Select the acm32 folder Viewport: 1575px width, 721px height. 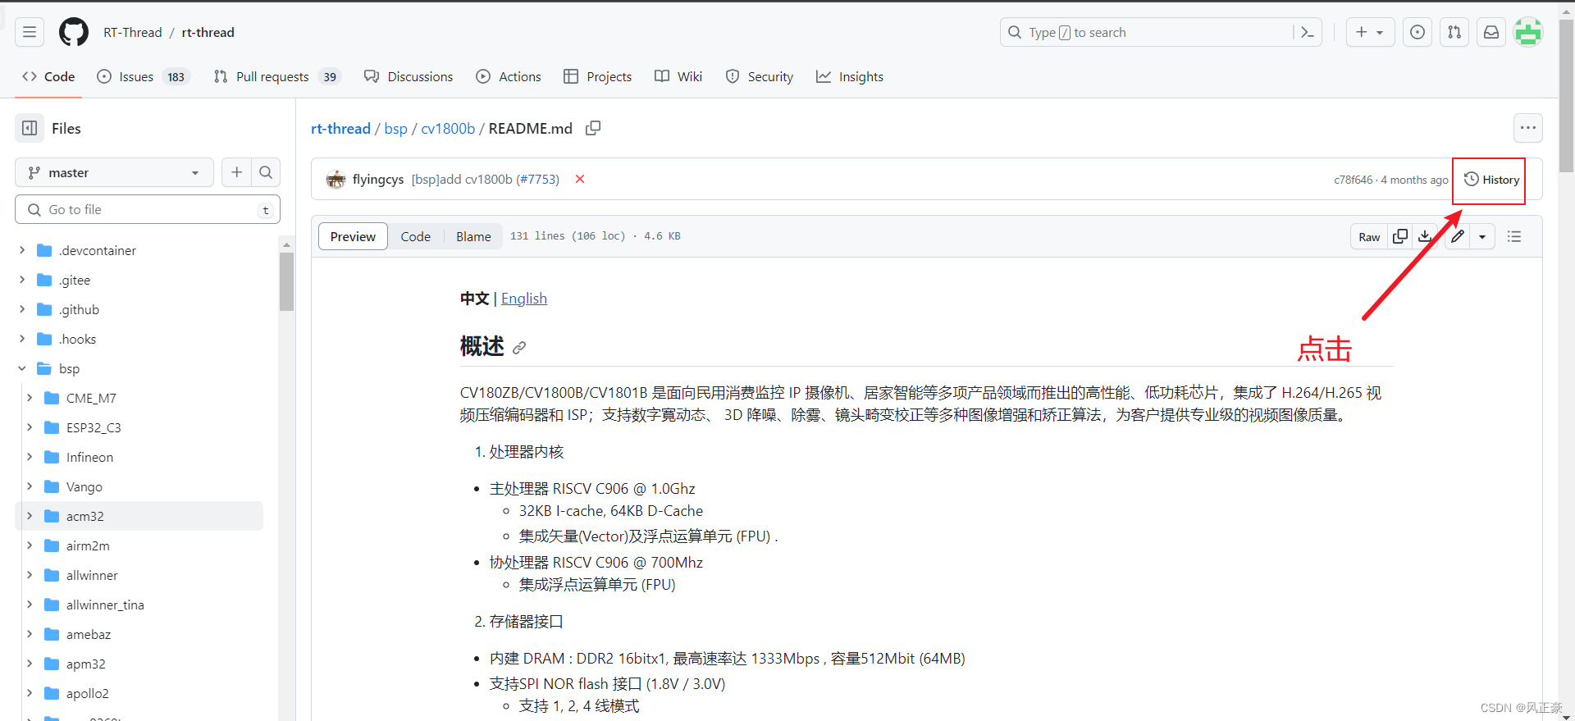(x=139, y=516)
